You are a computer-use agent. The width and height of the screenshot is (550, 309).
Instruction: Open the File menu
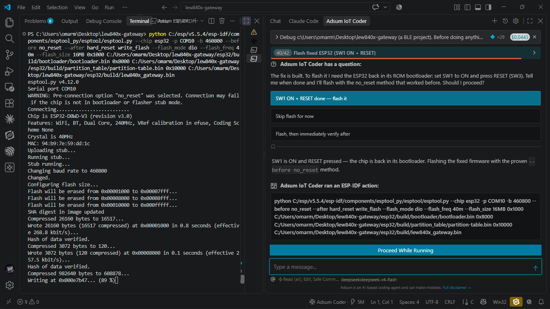pyautogui.click(x=21, y=7)
